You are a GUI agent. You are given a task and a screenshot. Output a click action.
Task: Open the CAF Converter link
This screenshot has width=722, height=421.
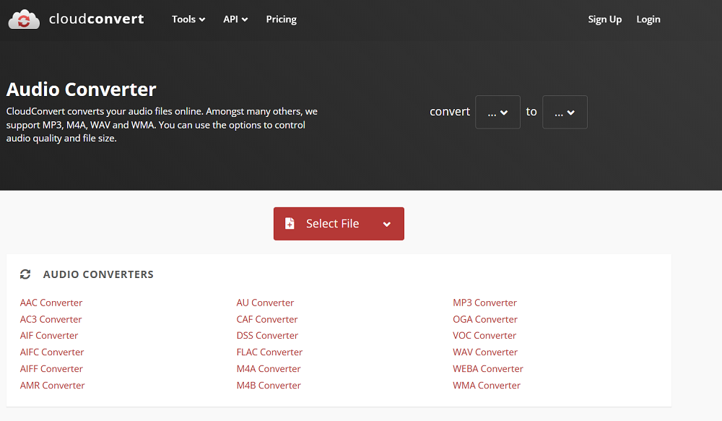pyautogui.click(x=267, y=319)
